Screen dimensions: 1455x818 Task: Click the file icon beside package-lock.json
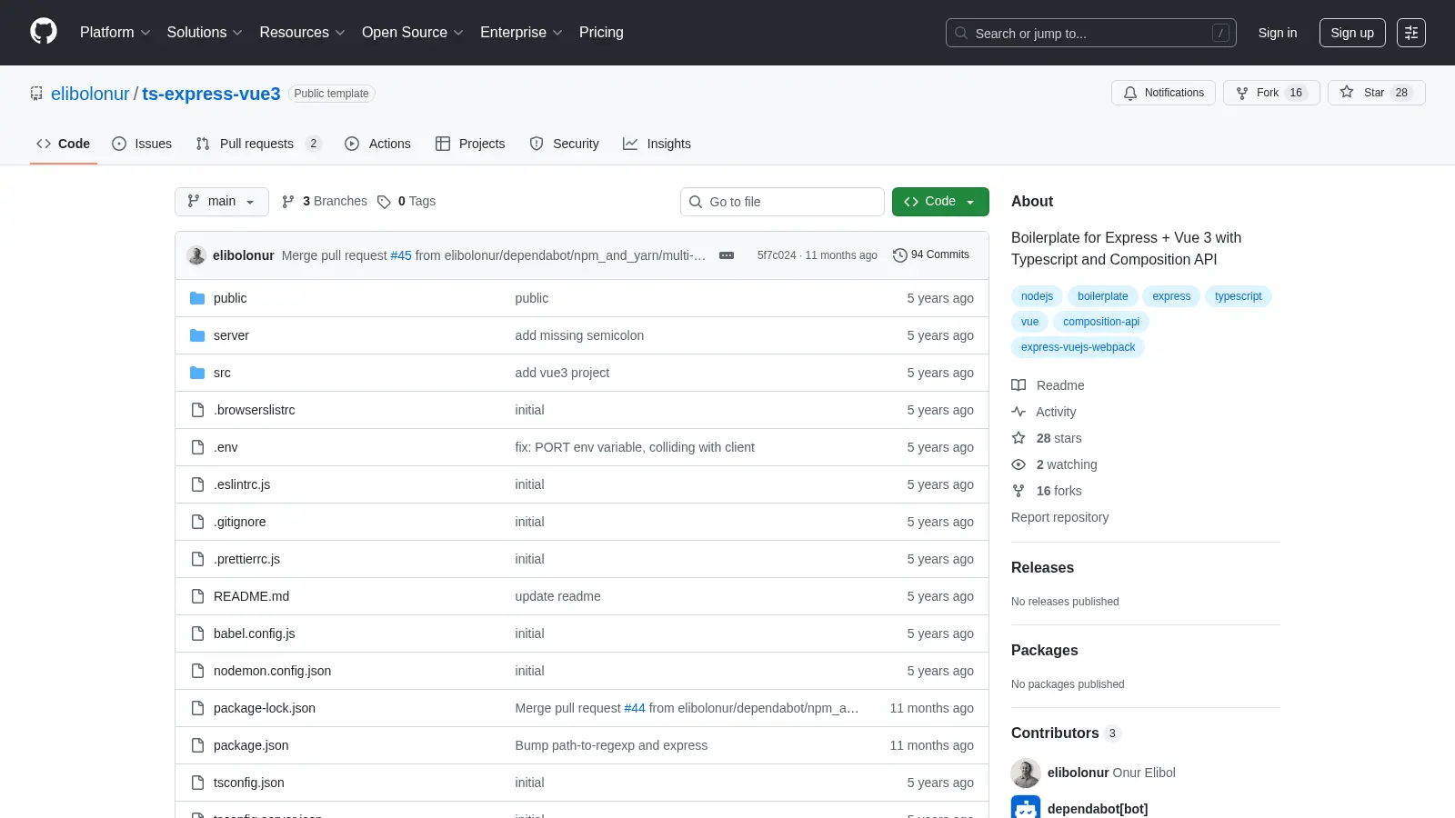tap(197, 708)
